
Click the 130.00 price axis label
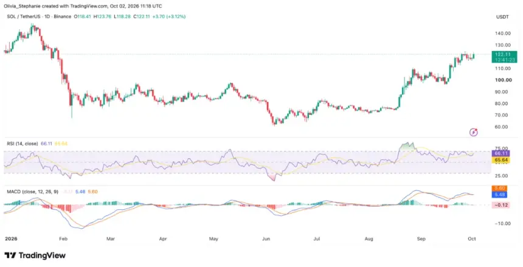(x=504, y=45)
